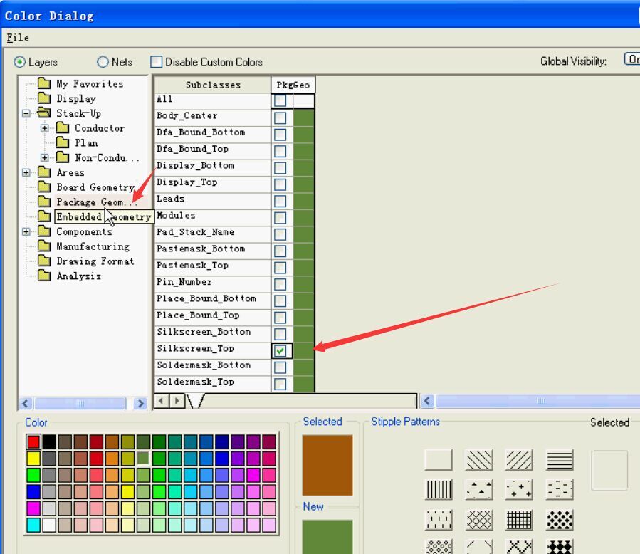The height and width of the screenshot is (554, 640).
Task: Select the horizontal lines stipple pattern
Action: tap(560, 460)
